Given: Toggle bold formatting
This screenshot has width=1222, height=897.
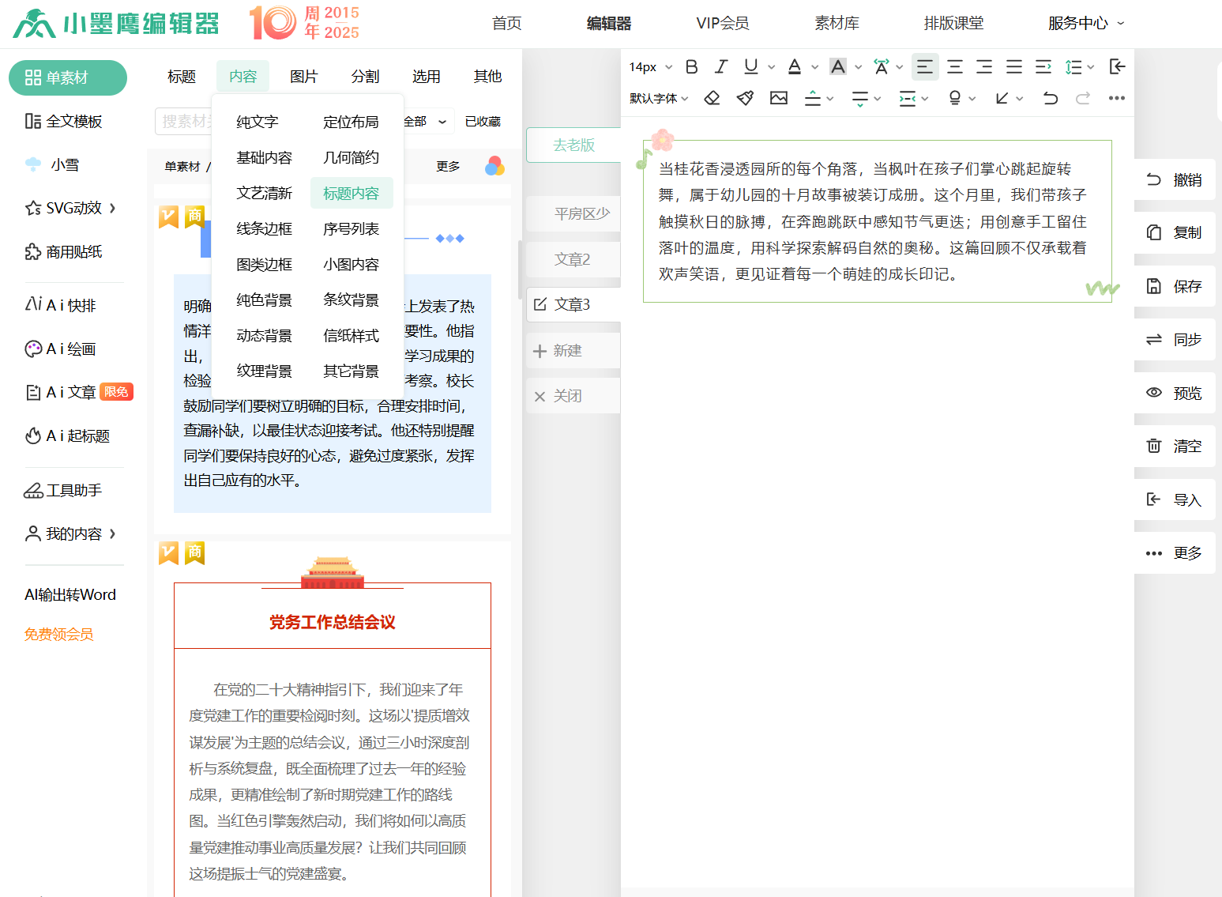Looking at the screenshot, I should pos(692,66).
